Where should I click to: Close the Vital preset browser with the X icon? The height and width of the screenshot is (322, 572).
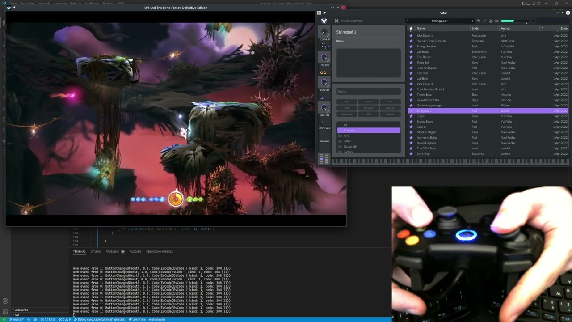(336, 21)
